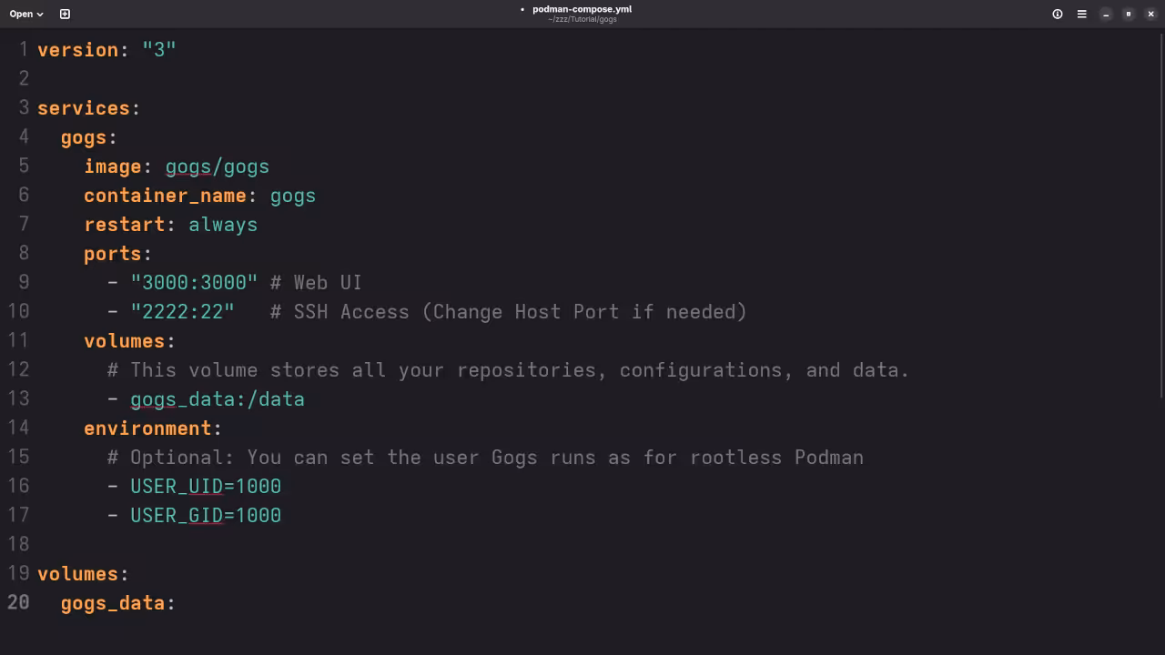Close the podman-compose.yml window
This screenshot has height=655, width=1165.
click(x=1150, y=14)
